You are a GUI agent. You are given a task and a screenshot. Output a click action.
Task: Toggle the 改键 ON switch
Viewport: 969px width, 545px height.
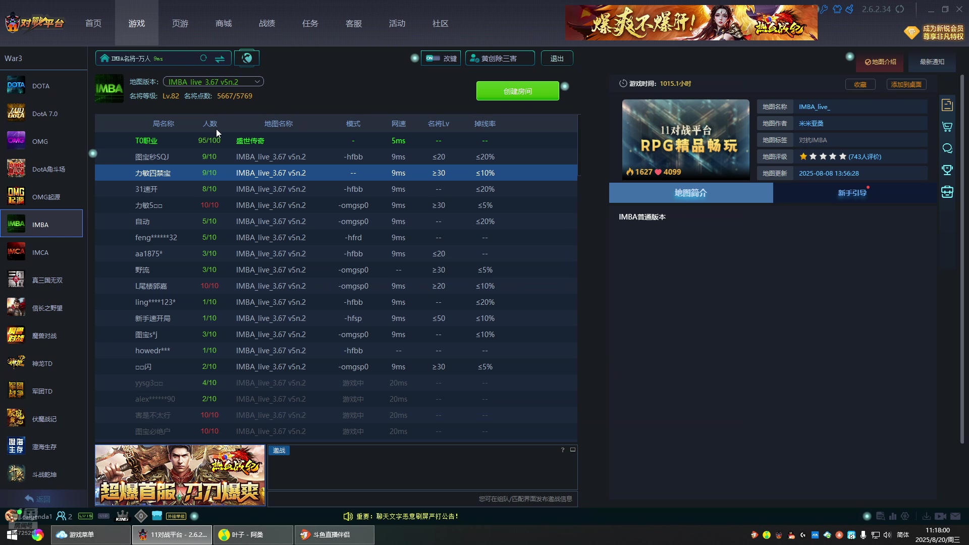pos(433,58)
